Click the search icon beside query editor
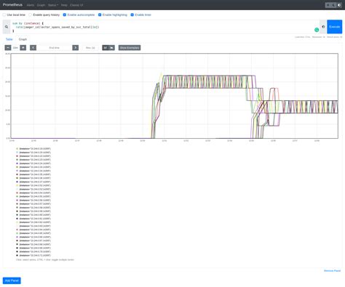Image resolution: width=345 pixels, height=287 pixels. pyautogui.click(x=7, y=27)
